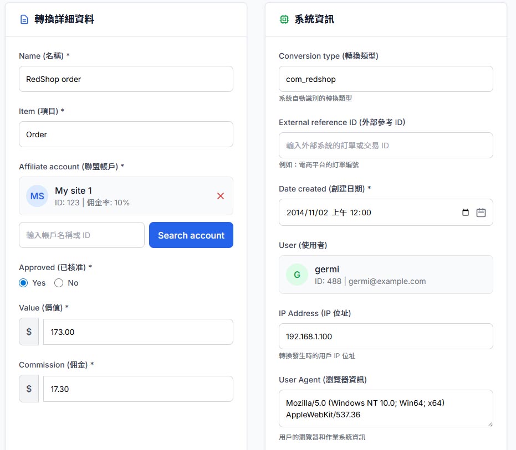Viewport: 516px width, 450px height.
Task: Click the dollar sign prefix of Value field
Action: pyautogui.click(x=29, y=332)
